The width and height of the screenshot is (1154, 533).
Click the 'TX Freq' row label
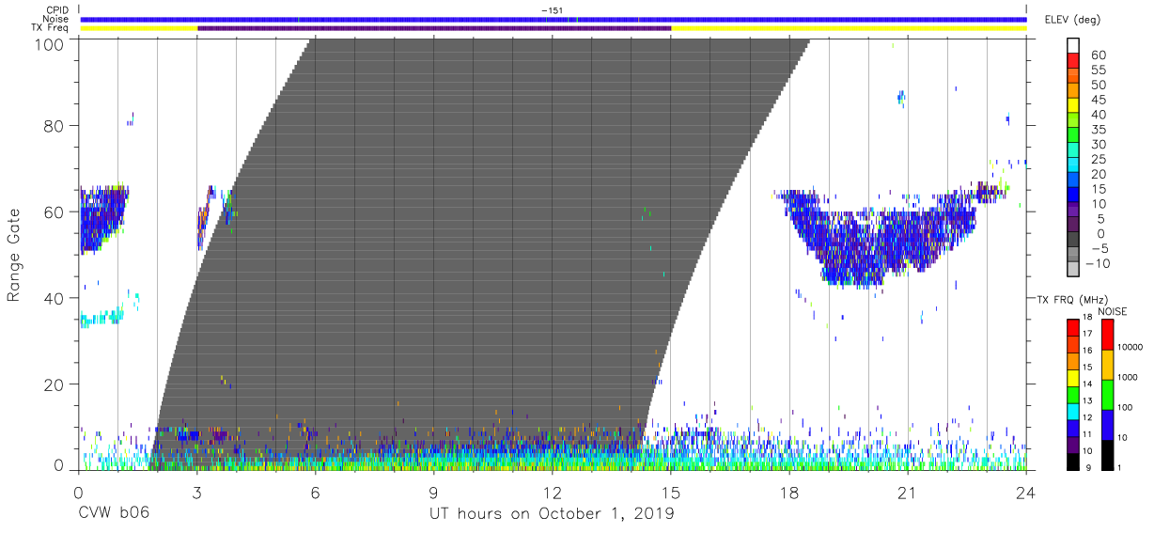(x=52, y=28)
